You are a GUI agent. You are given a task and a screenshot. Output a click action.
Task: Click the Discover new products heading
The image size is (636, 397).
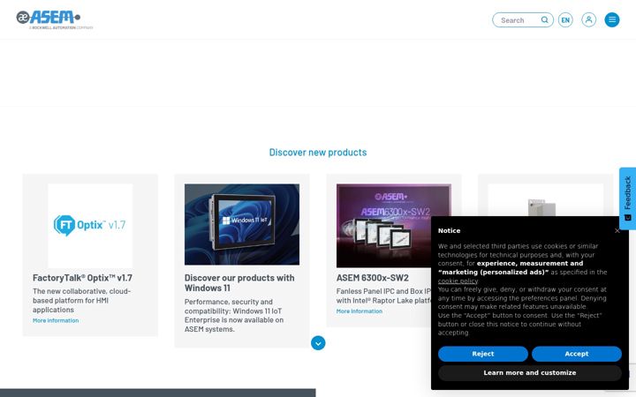(x=318, y=153)
